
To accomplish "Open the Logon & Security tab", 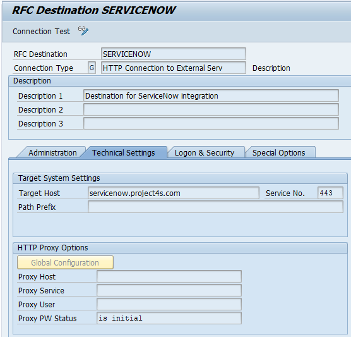I will (x=205, y=152).
